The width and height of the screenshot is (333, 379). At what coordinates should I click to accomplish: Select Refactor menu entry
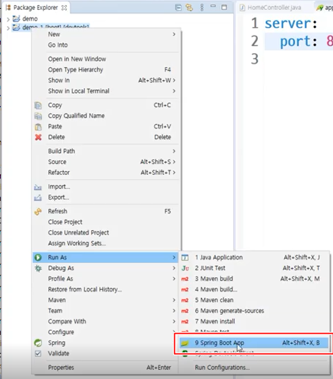click(106, 172)
